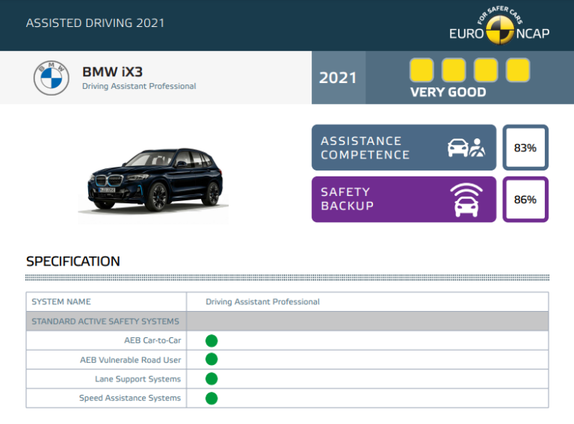574x424 pixels.
Task: Click the green dot for Speed Assistance Systems
Action: (x=212, y=399)
